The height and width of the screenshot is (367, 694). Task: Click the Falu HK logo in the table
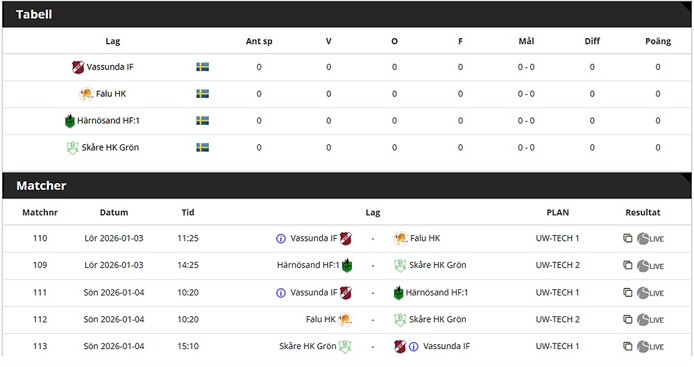(86, 94)
